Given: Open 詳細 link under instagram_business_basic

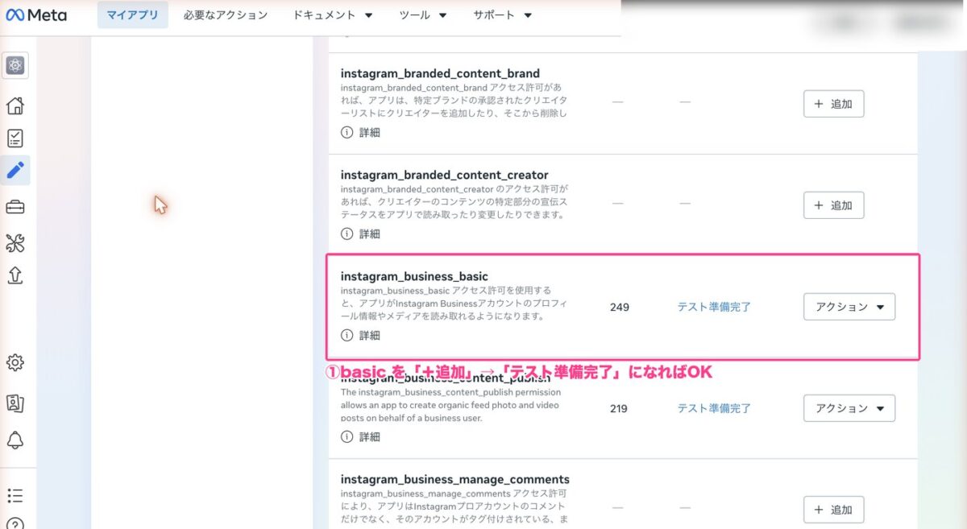Looking at the screenshot, I should [x=370, y=335].
